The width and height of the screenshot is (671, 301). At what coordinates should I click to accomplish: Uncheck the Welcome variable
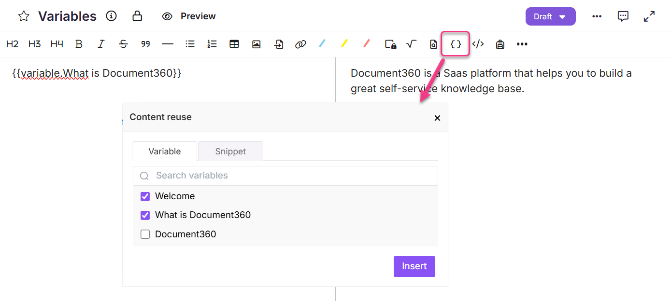point(145,196)
